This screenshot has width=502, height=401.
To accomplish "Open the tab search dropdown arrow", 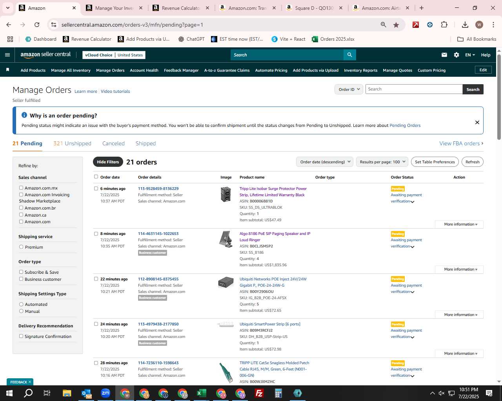I will tap(9, 8).
